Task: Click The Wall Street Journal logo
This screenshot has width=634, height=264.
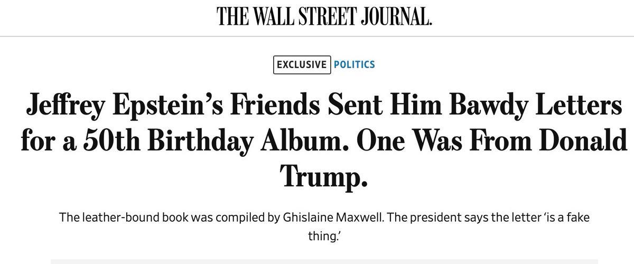Action: coord(324,17)
